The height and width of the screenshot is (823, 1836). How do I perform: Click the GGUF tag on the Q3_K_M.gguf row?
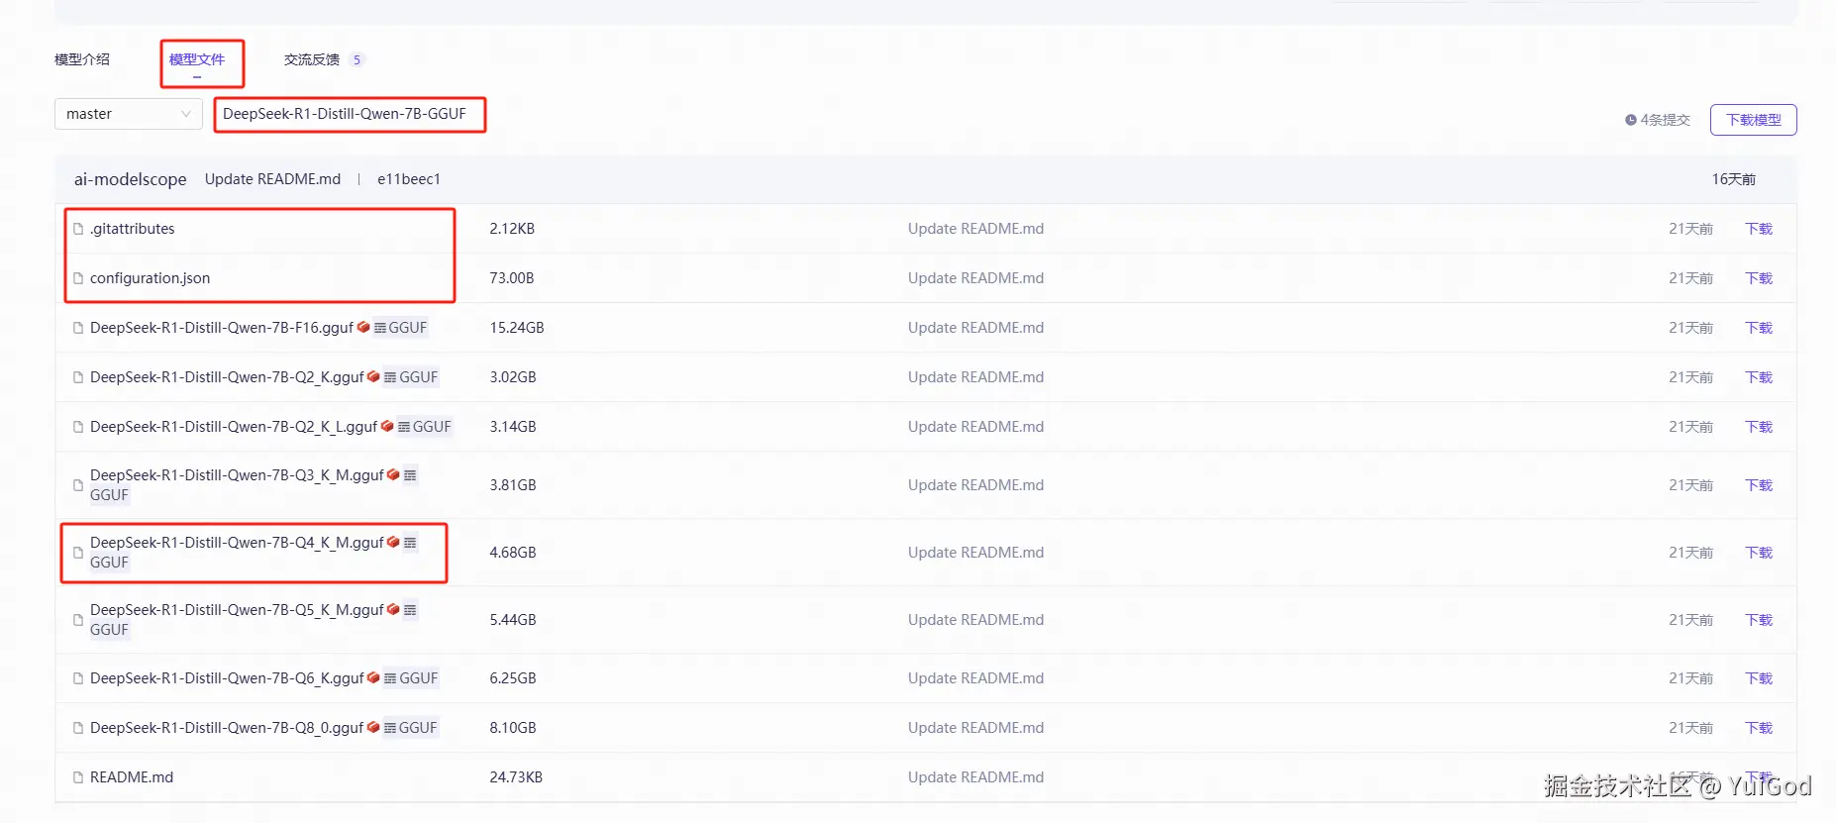(x=109, y=495)
